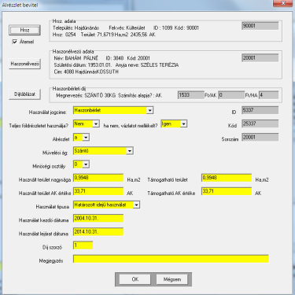
Task: Open the vázlatot mellékelt Igen dropdown
Action: click(183, 124)
